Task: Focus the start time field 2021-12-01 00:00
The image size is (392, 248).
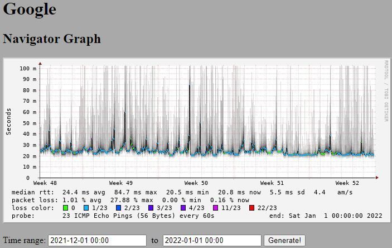Action: coord(97,241)
